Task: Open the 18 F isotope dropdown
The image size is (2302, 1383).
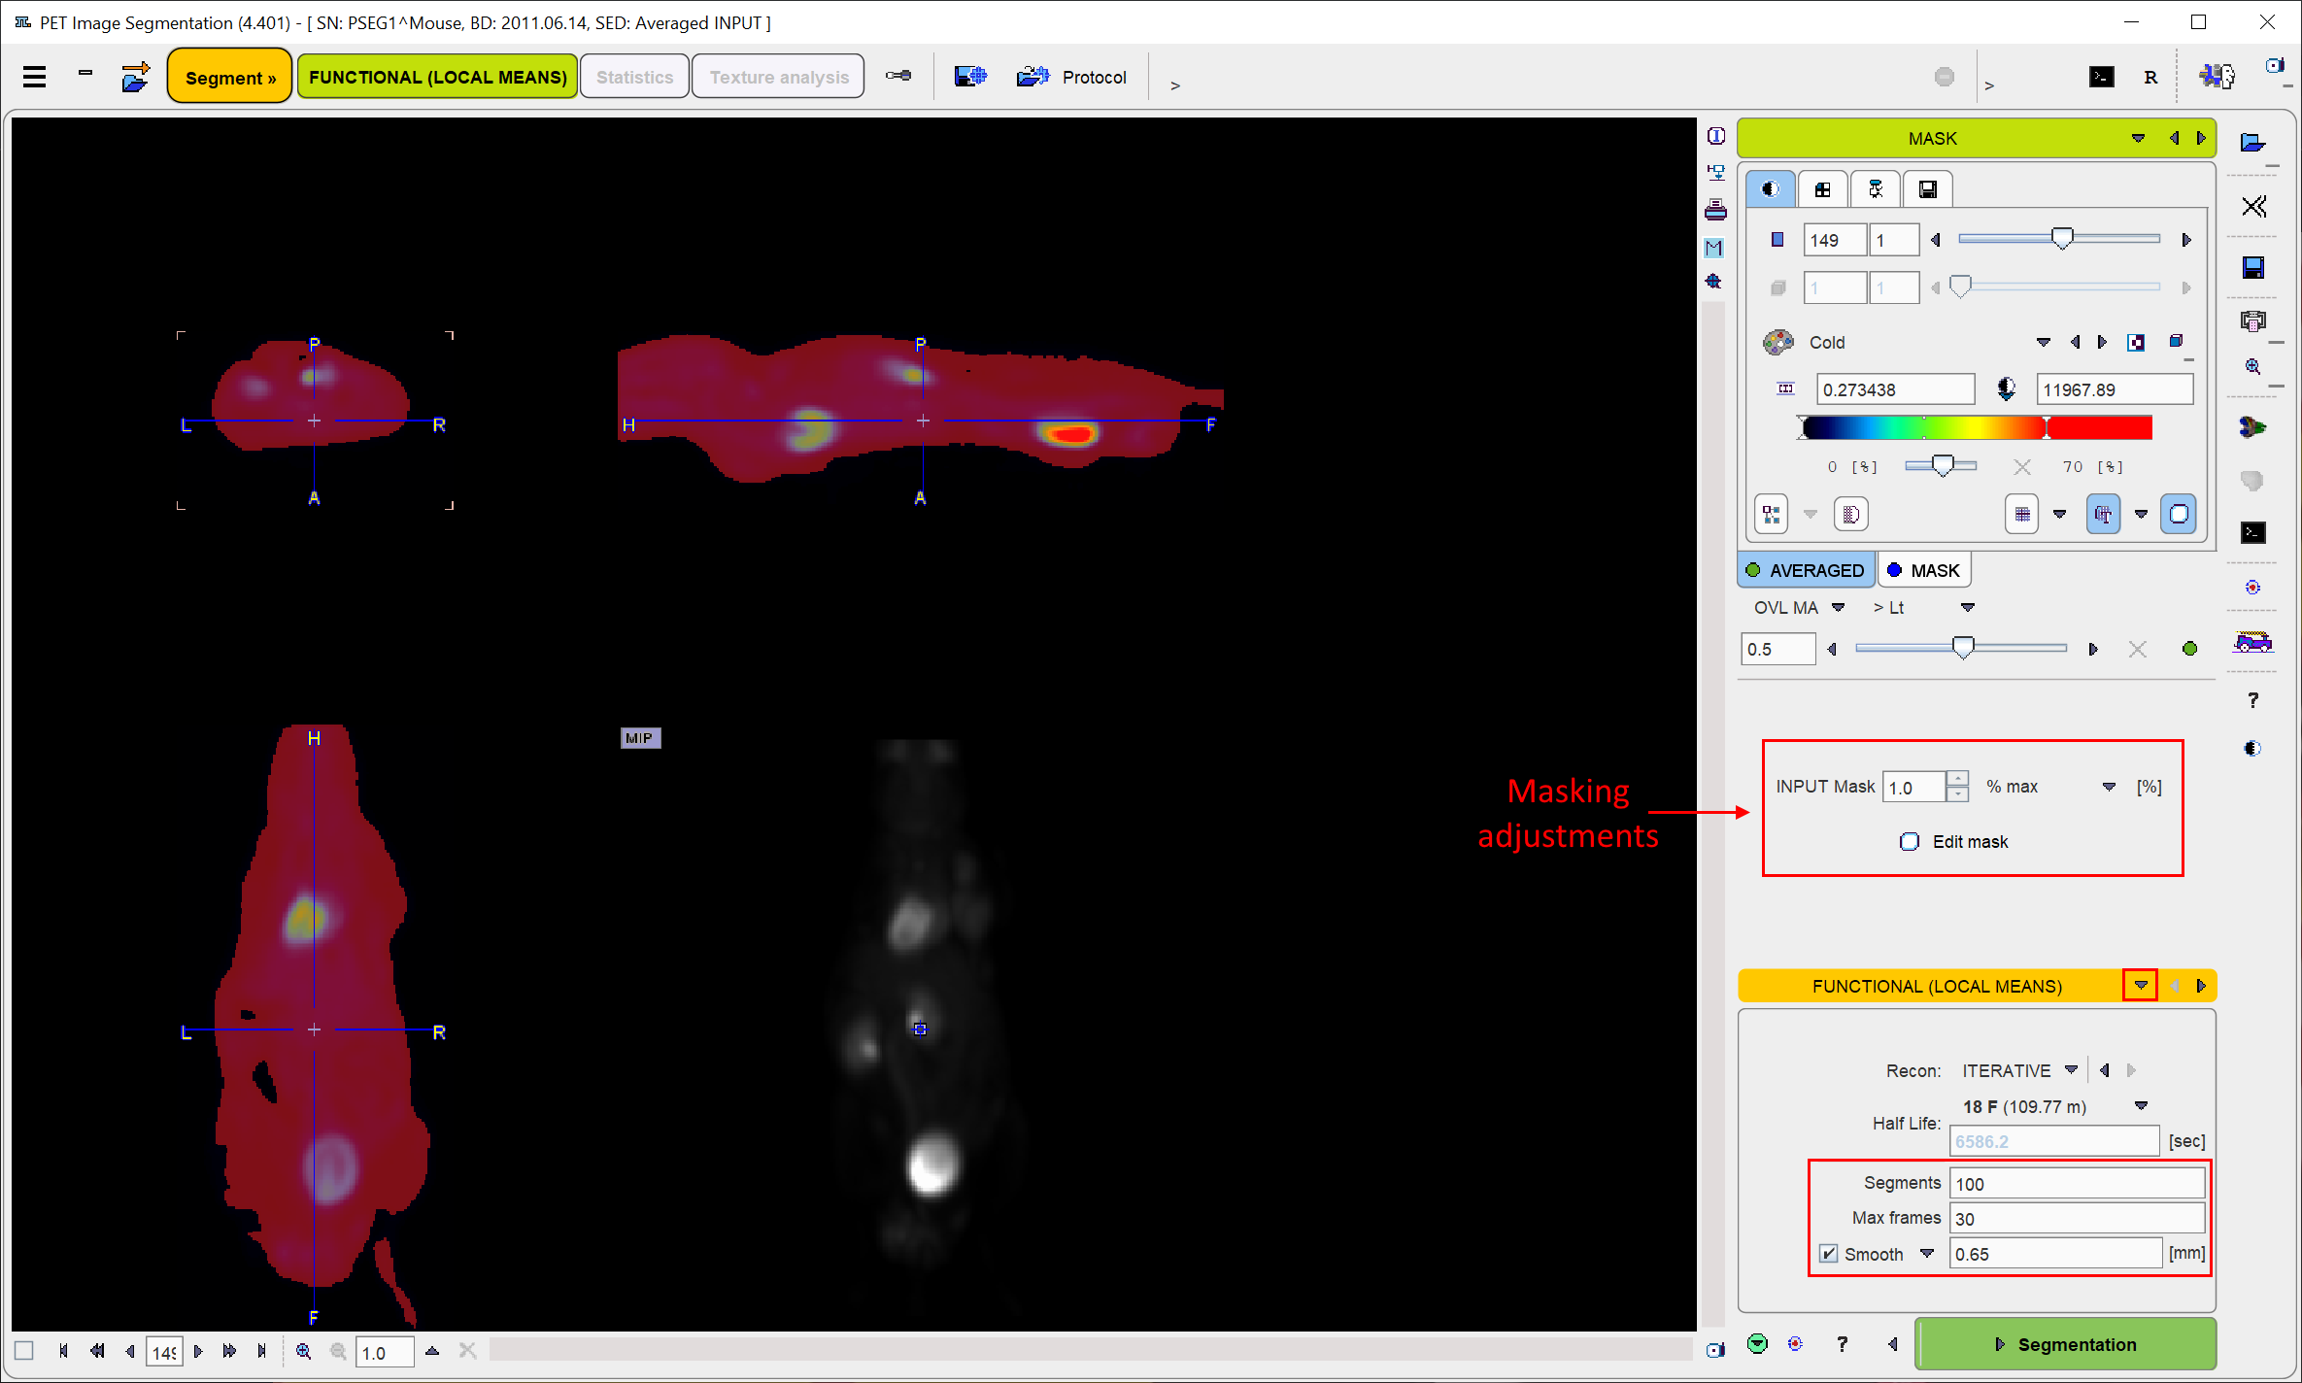Action: [2141, 1105]
